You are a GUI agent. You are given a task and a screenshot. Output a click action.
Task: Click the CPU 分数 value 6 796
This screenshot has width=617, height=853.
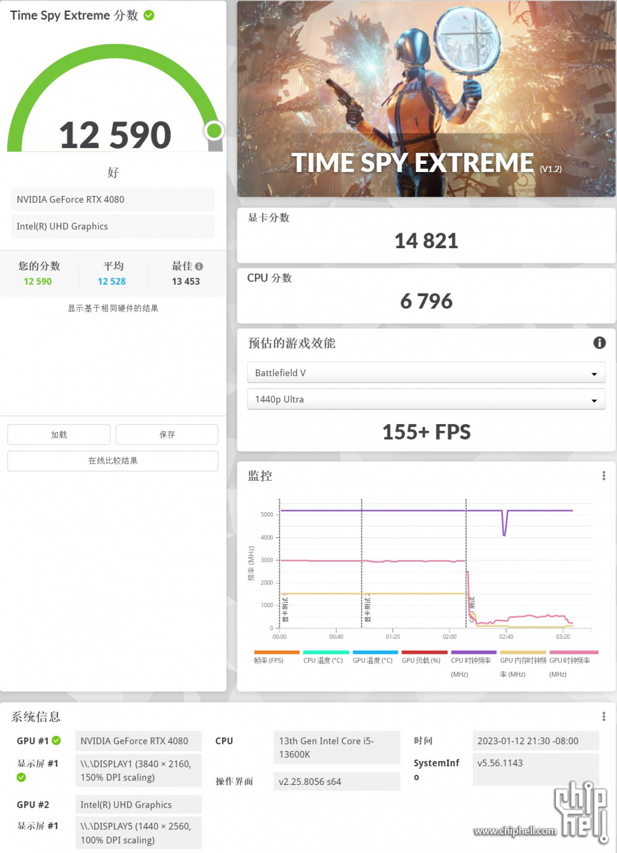tap(426, 301)
